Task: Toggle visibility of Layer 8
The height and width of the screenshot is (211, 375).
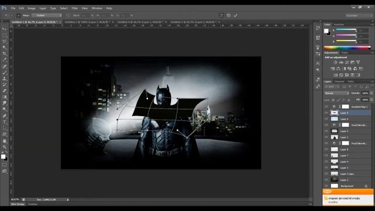Action: click(326, 149)
